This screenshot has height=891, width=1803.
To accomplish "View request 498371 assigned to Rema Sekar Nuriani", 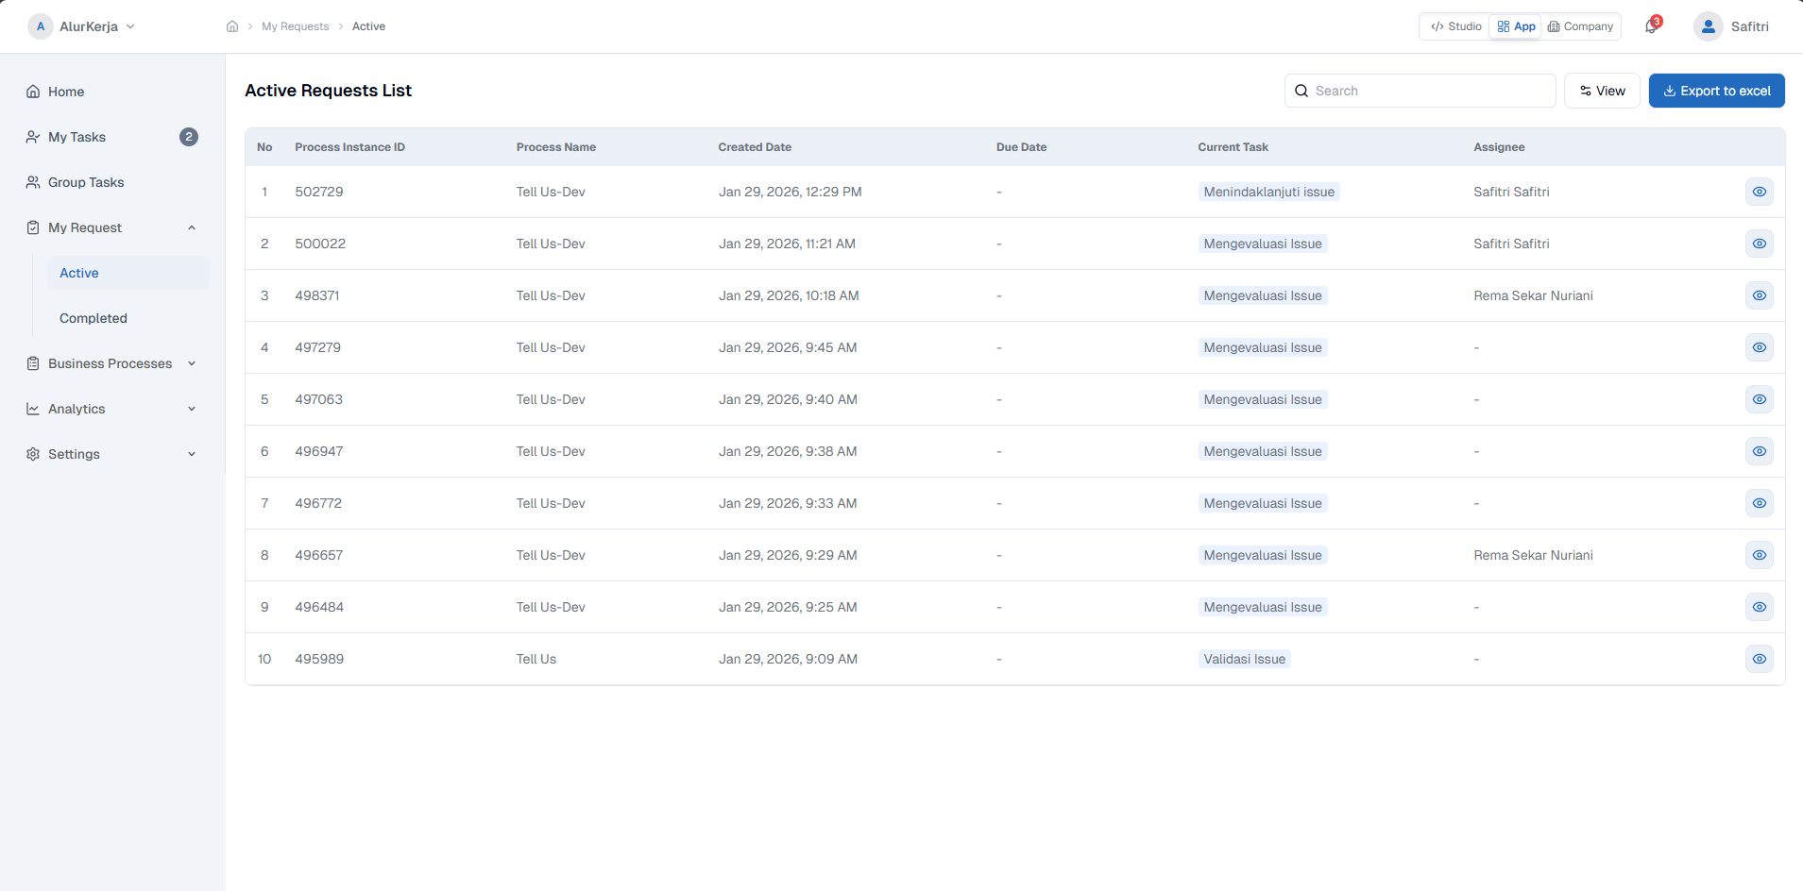I will pyautogui.click(x=1759, y=294).
